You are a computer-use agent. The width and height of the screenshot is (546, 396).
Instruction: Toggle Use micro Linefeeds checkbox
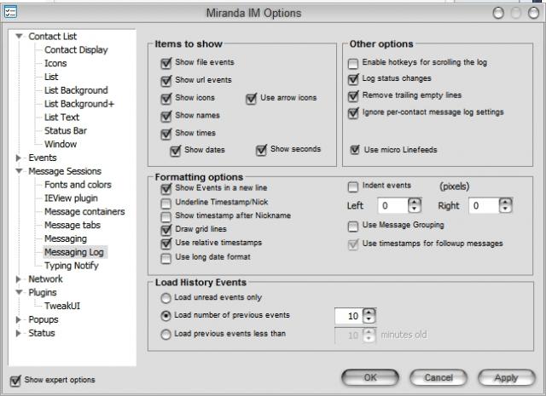click(355, 150)
